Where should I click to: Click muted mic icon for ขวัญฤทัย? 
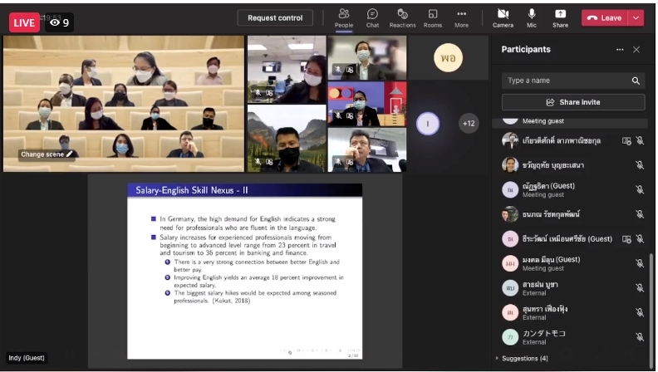pyautogui.click(x=640, y=165)
